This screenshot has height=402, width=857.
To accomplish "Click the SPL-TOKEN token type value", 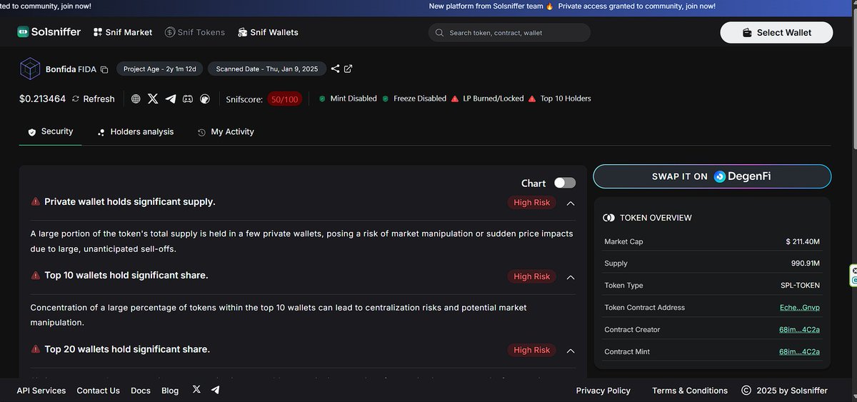I will 801,286.
